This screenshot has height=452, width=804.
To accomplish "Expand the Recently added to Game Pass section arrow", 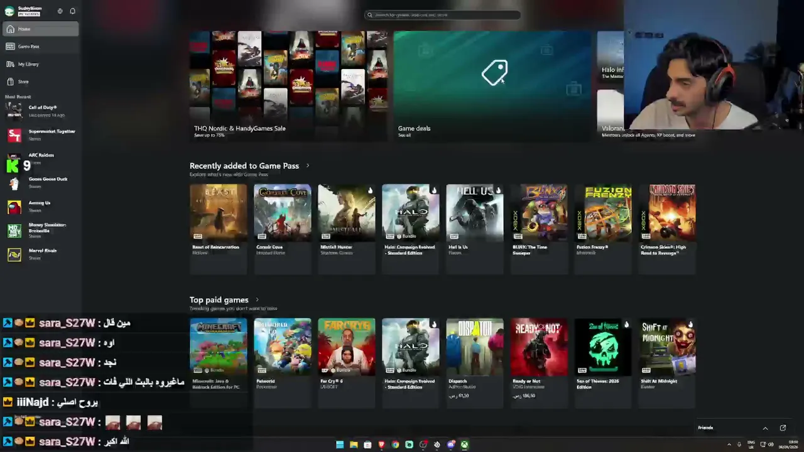I will click(x=308, y=166).
